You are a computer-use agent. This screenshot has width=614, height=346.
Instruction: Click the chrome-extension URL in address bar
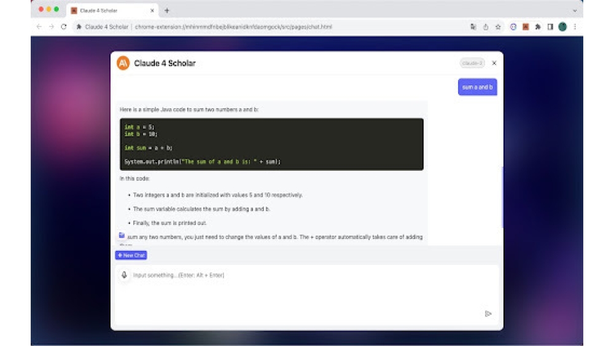click(x=233, y=26)
